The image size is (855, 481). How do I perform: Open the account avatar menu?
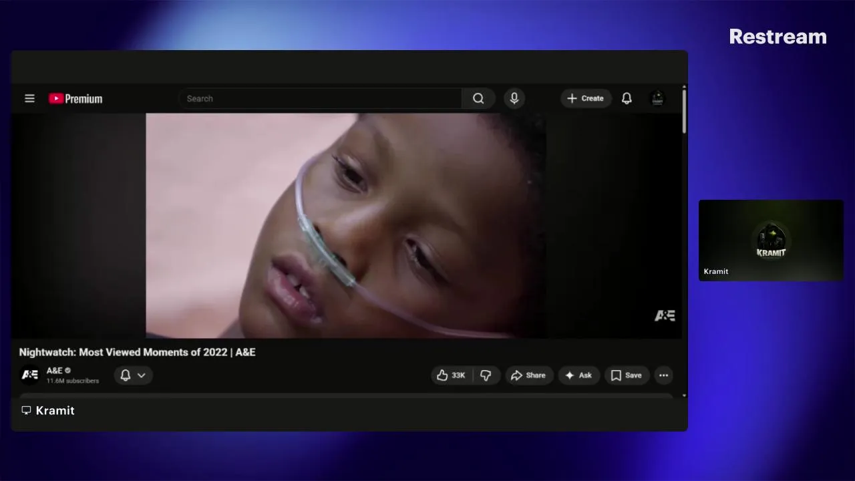click(x=657, y=98)
